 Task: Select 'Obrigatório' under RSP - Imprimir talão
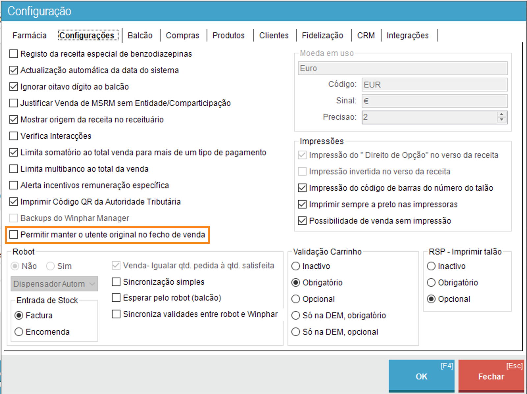point(431,283)
